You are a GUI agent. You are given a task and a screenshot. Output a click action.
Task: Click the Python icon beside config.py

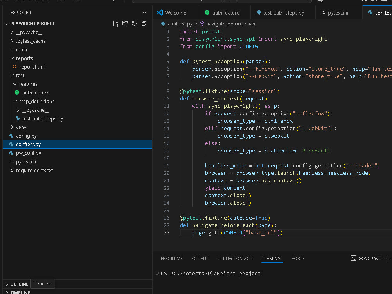(x=11, y=136)
